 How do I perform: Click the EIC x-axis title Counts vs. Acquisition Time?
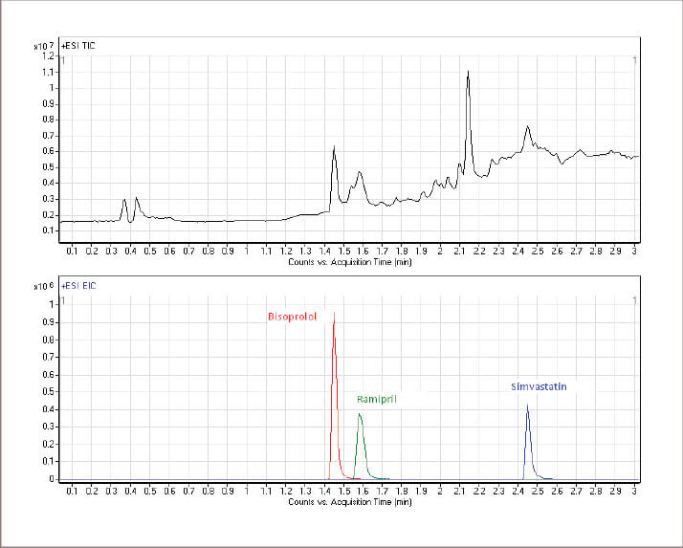coord(350,502)
